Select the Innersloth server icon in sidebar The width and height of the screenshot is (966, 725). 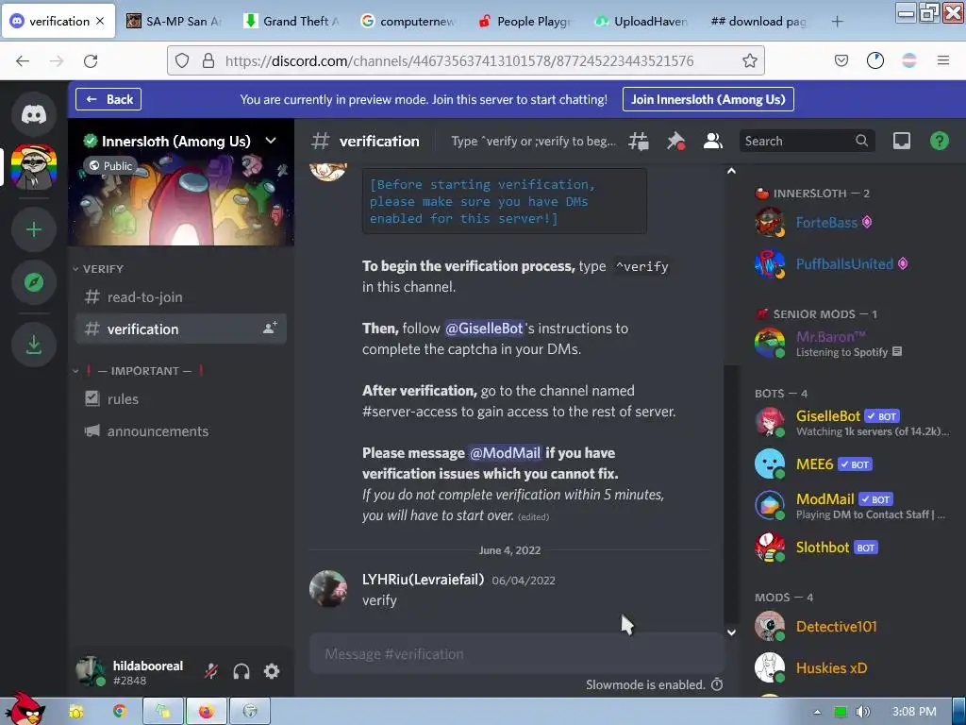pos(34,167)
